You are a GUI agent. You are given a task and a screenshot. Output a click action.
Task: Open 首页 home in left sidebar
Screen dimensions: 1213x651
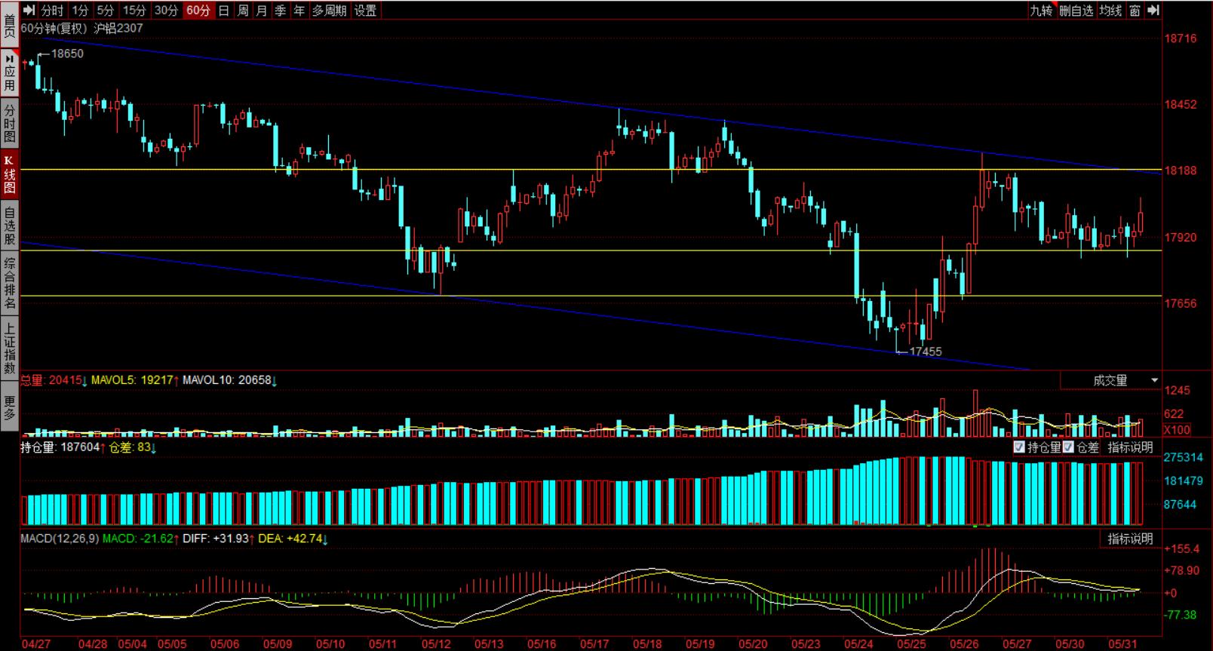[9, 25]
